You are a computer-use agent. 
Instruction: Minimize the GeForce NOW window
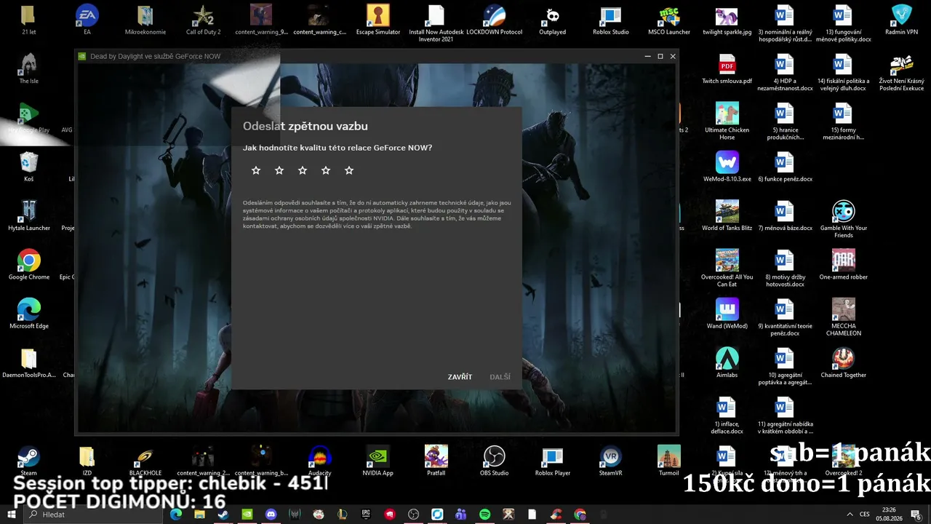tap(647, 56)
